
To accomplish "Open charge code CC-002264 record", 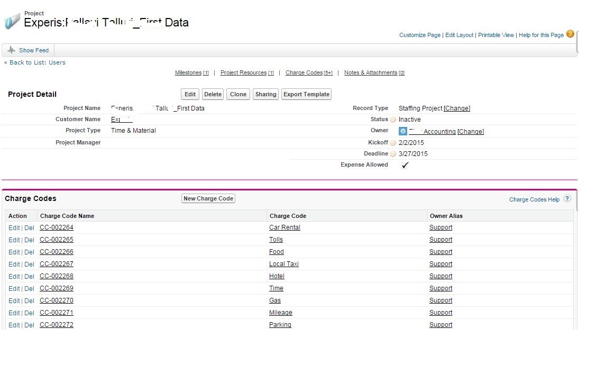I will (57, 227).
